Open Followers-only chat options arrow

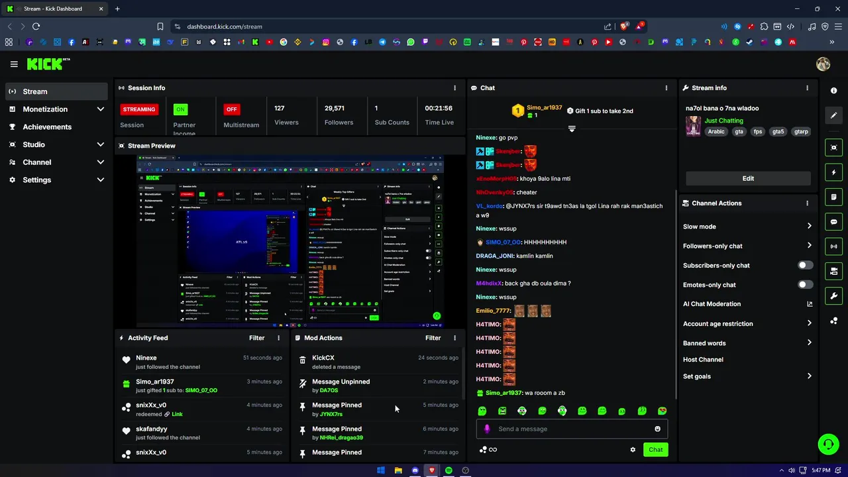[x=809, y=246]
